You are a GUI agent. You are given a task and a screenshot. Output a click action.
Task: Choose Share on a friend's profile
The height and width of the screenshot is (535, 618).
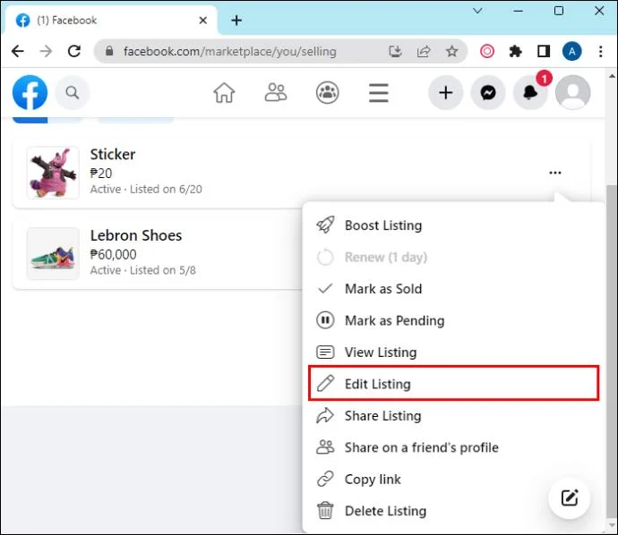click(x=453, y=447)
